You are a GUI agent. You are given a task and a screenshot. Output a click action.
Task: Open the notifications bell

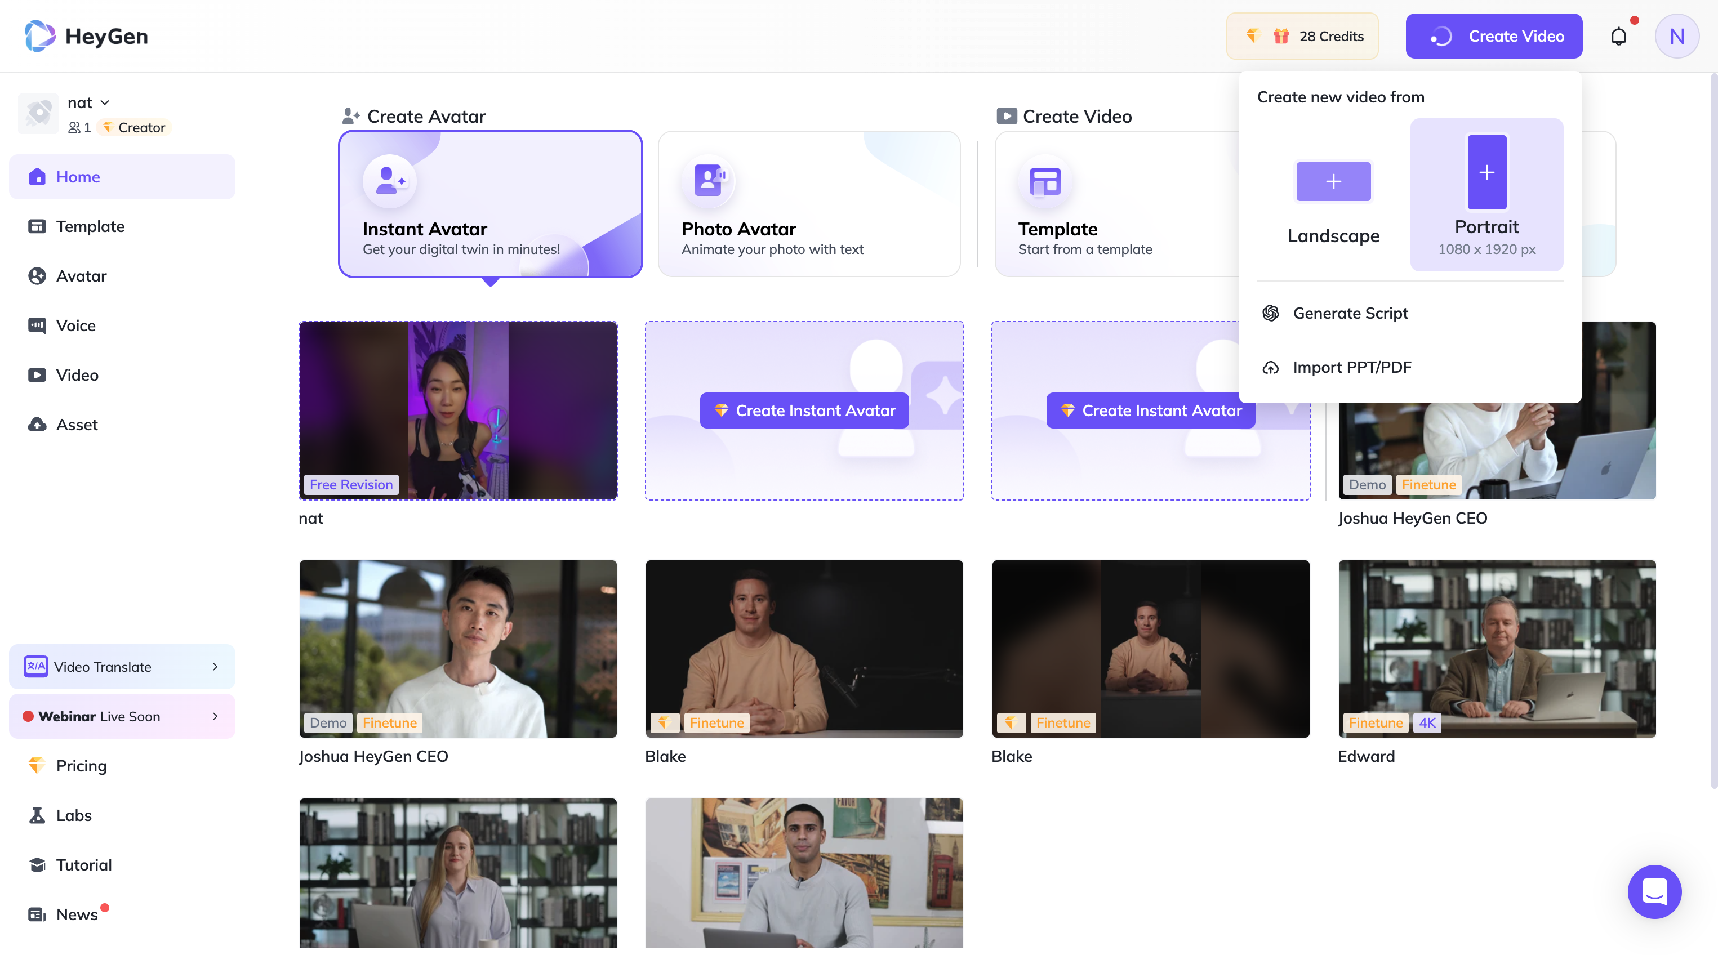(x=1619, y=36)
